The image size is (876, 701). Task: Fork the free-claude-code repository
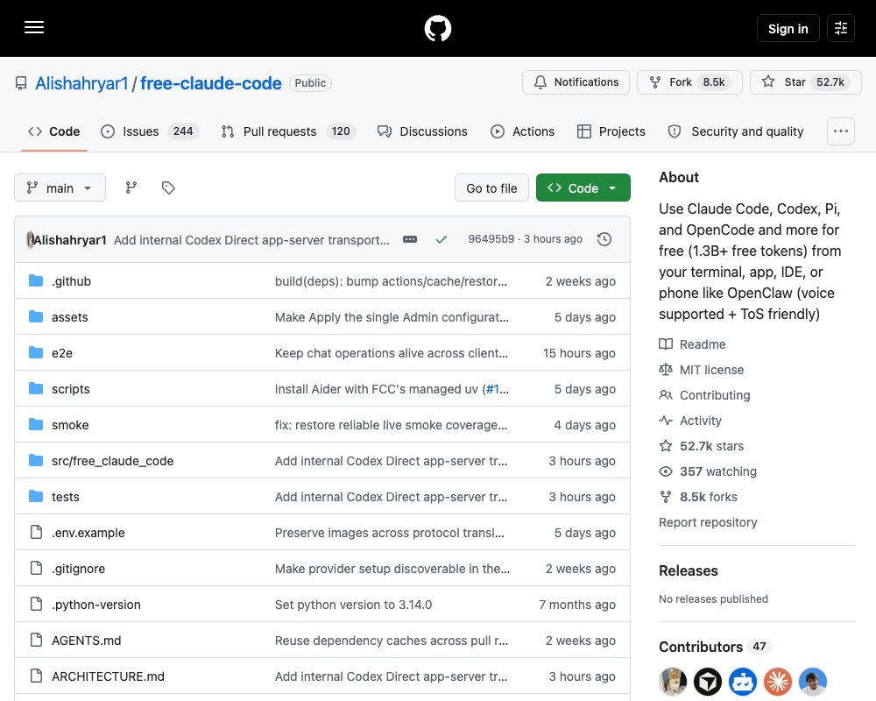[689, 82]
